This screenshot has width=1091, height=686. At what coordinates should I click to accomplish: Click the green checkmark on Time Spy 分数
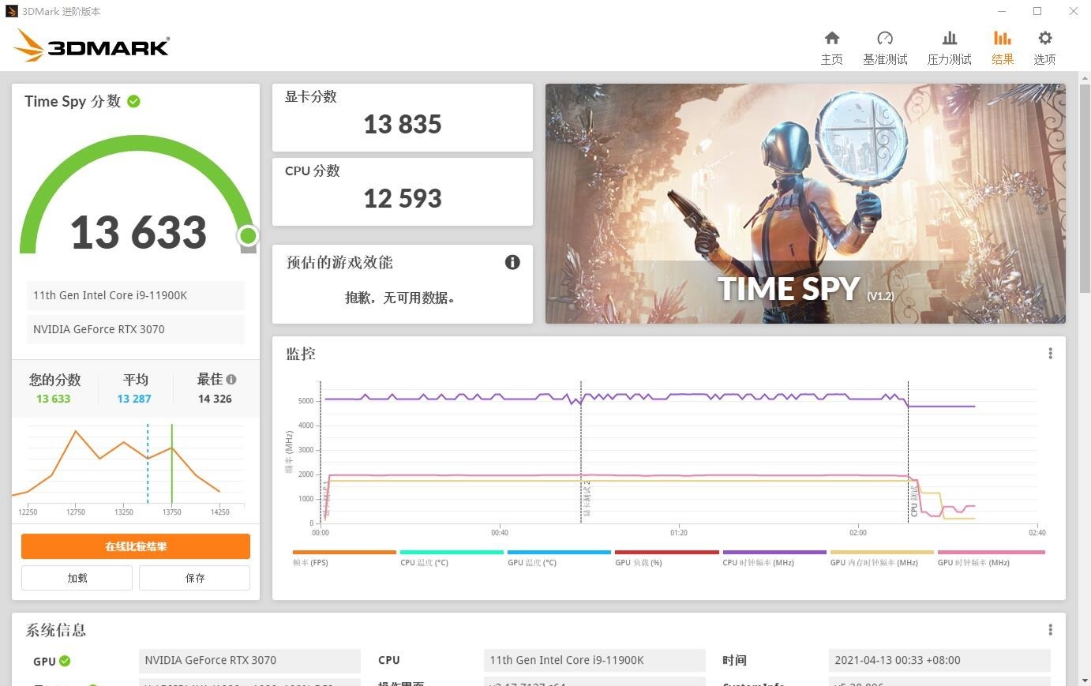point(133,101)
